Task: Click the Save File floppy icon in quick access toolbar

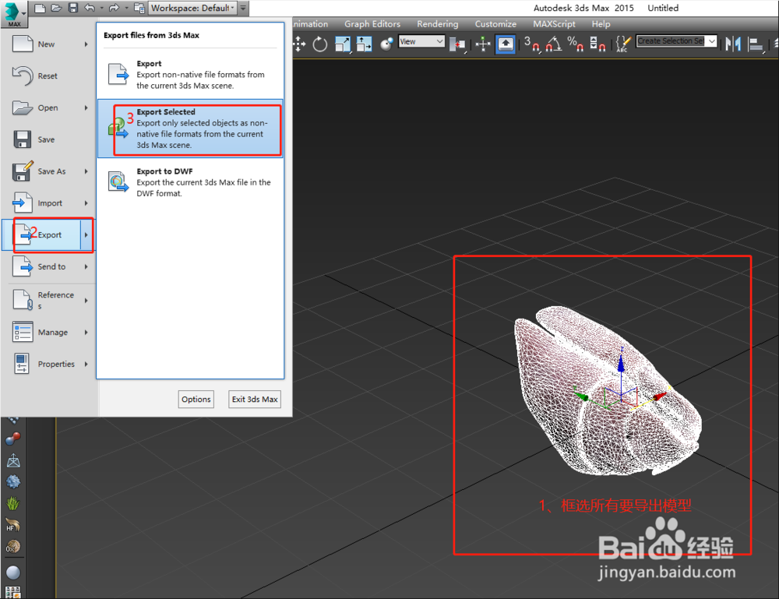Action: click(x=73, y=8)
